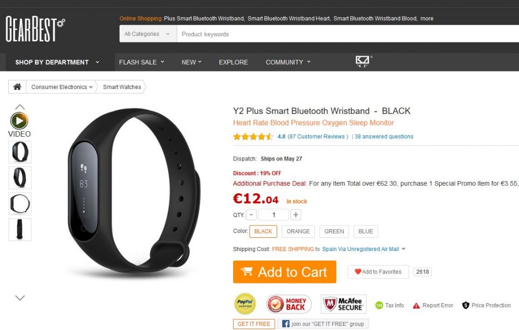Open the Money Back guarantee badge
The image size is (519, 330).
pos(288,304)
